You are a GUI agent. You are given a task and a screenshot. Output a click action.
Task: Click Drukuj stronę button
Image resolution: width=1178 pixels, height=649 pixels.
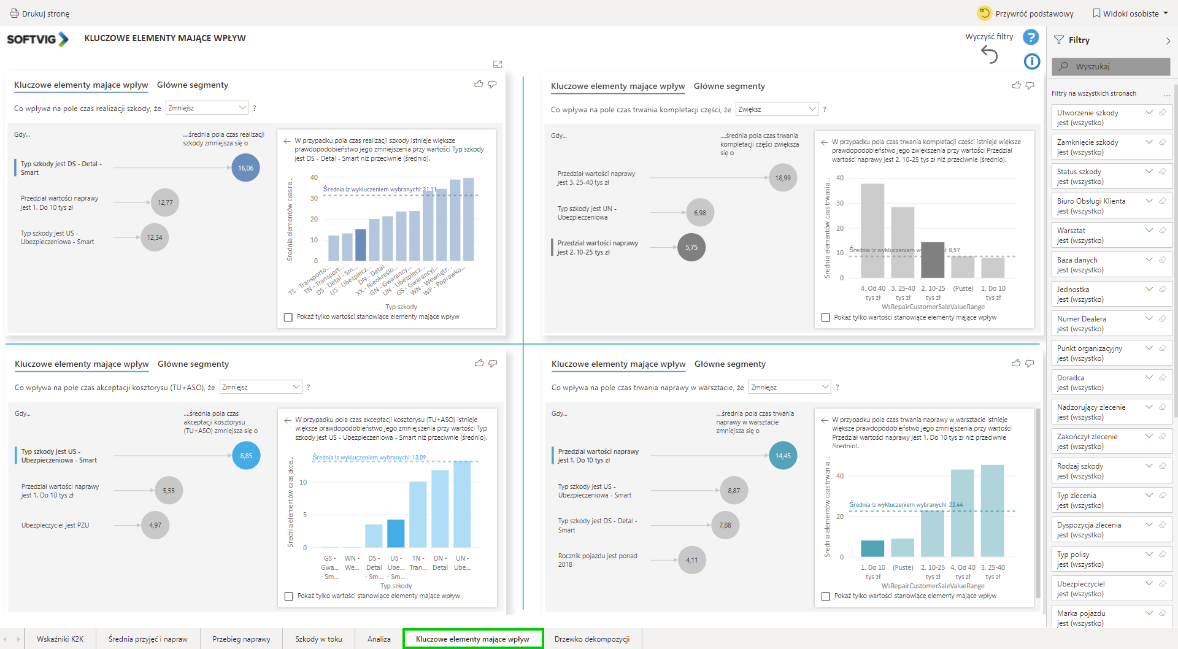pyautogui.click(x=39, y=13)
